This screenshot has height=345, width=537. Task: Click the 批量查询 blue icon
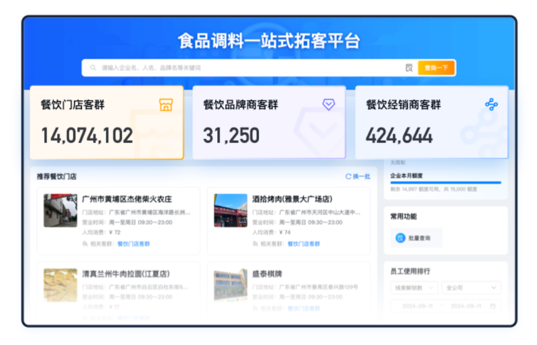(400, 238)
